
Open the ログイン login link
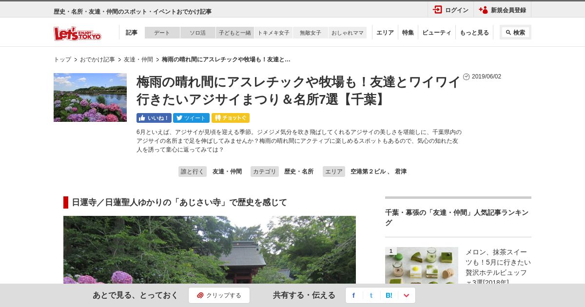(x=451, y=10)
